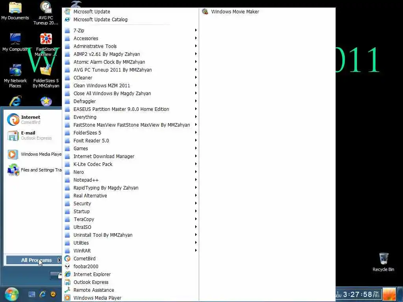Click the Utilities folder icon
Screen dimensions: 403x302
pos(67,243)
